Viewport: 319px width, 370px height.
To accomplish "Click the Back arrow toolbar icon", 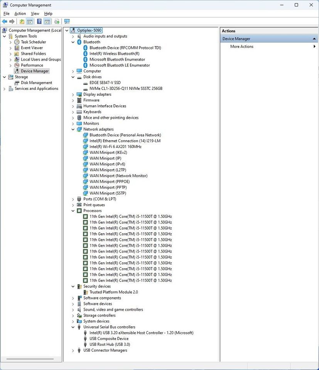I will 5,22.
